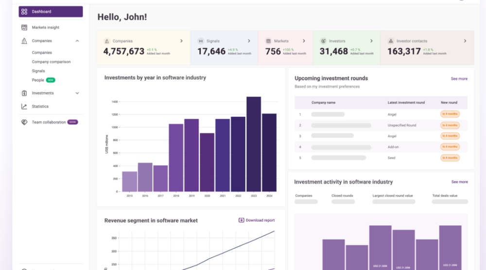Image resolution: width=486 pixels, height=270 pixels.
Task: Click the Statistics chart icon
Action: pyautogui.click(x=24, y=107)
